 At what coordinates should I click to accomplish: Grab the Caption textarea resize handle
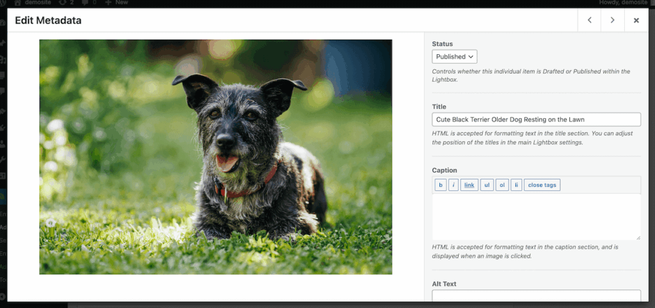pyautogui.click(x=638, y=237)
